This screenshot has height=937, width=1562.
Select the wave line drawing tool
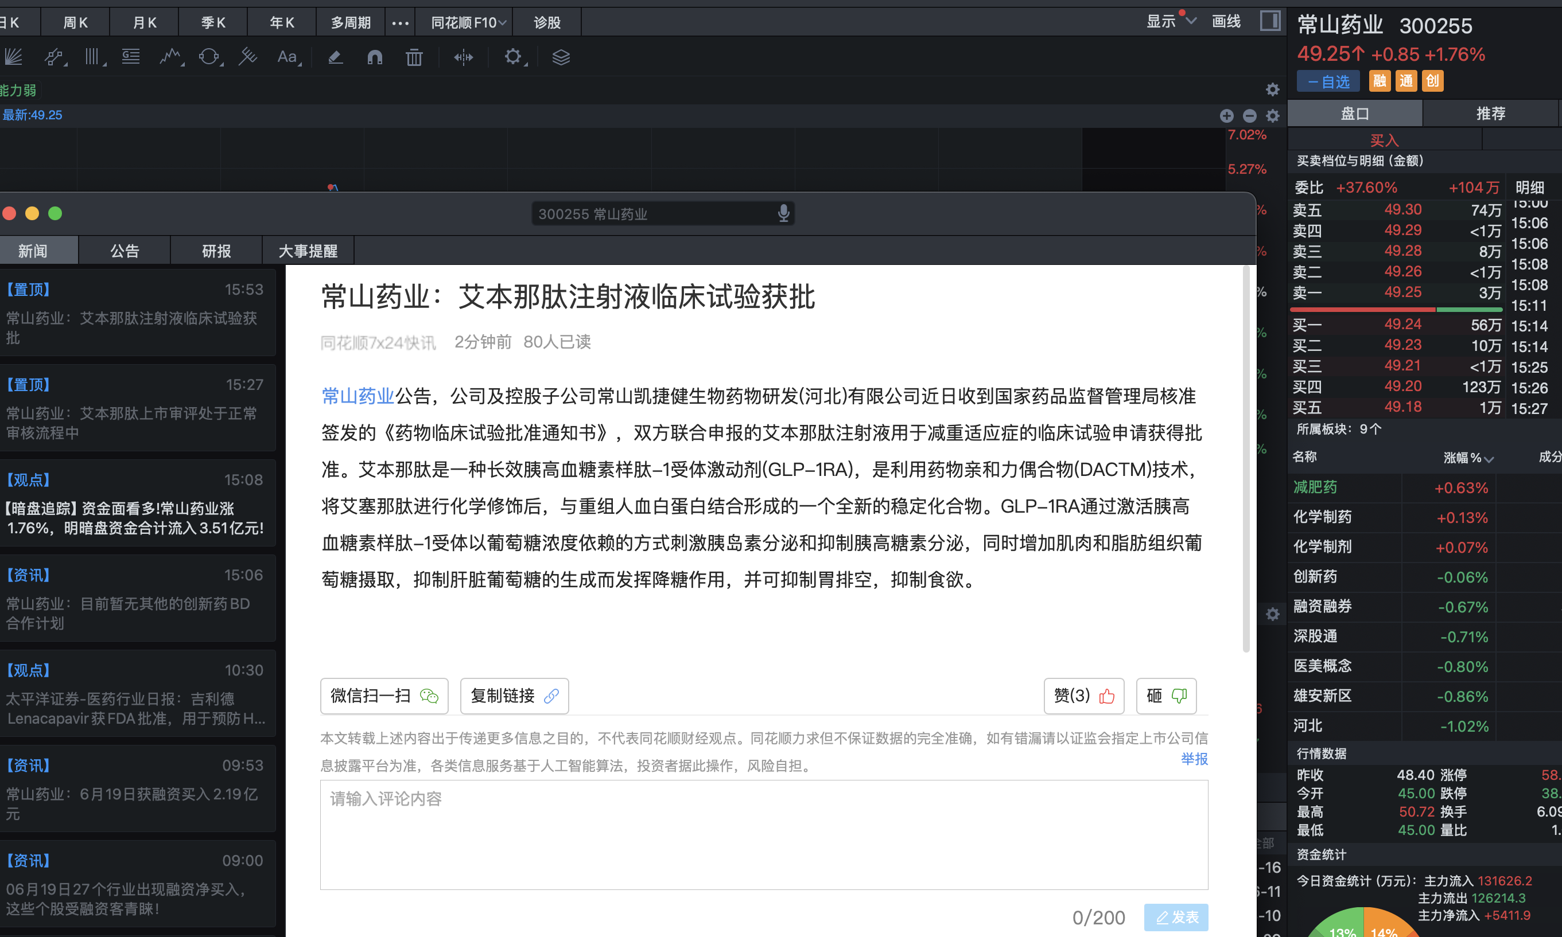pos(171,57)
